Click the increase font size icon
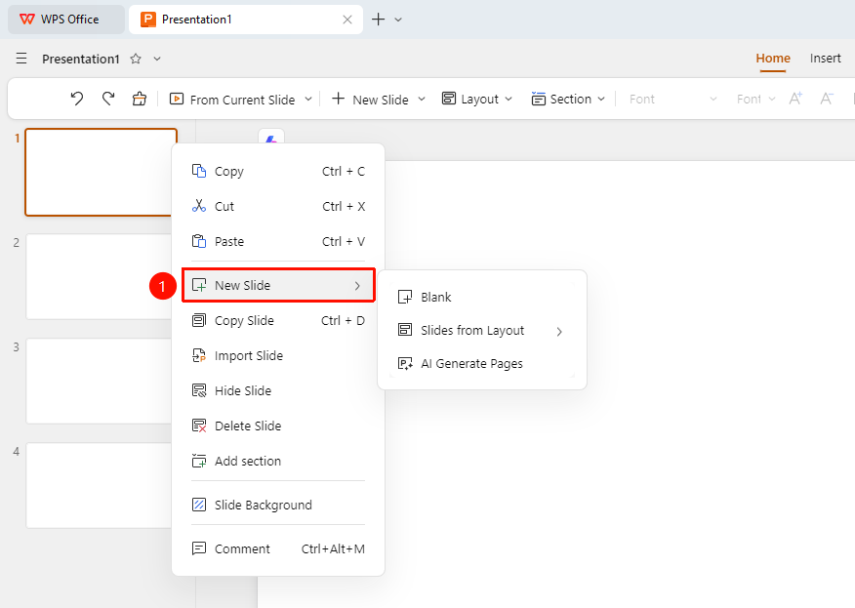Screen dimensions: 855x608 pos(795,99)
